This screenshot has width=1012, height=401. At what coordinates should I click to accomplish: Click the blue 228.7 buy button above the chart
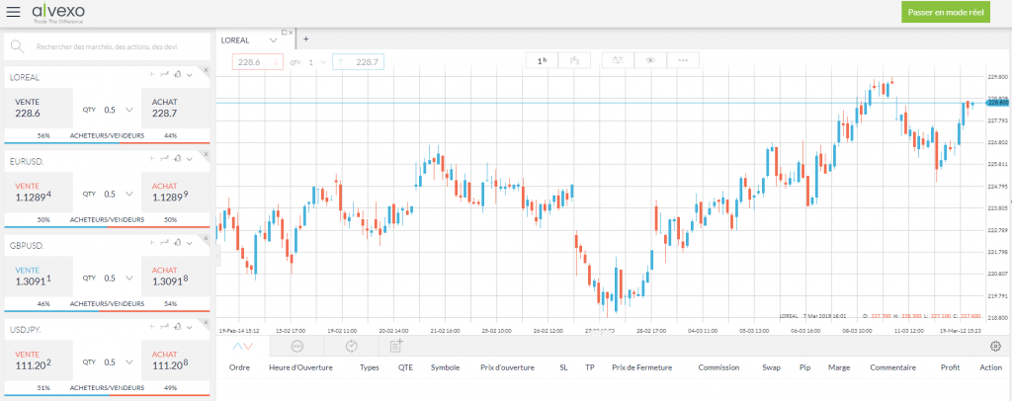[x=359, y=62]
